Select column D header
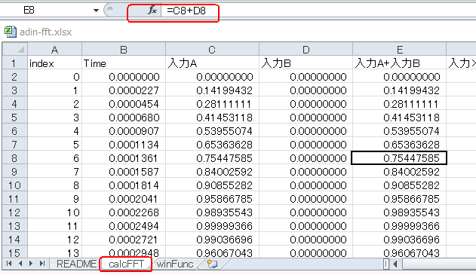Image resolution: width=476 pixels, height=275 pixels. [306, 50]
